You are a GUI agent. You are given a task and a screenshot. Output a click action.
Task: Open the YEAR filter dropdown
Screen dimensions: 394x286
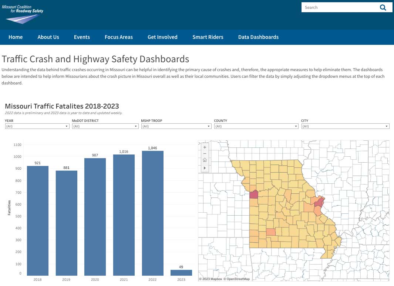click(67, 126)
